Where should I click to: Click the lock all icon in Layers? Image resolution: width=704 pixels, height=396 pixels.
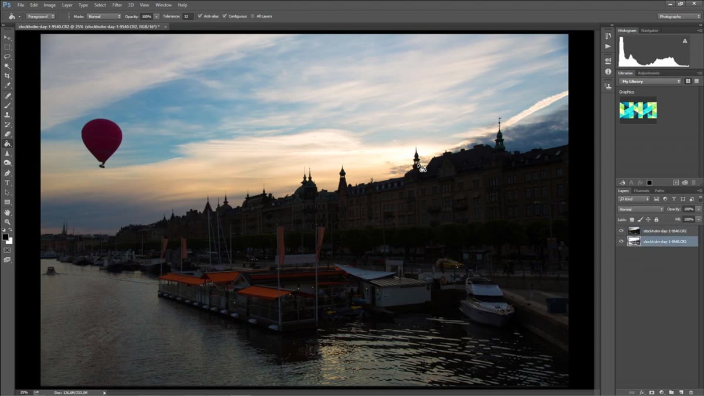(656, 220)
